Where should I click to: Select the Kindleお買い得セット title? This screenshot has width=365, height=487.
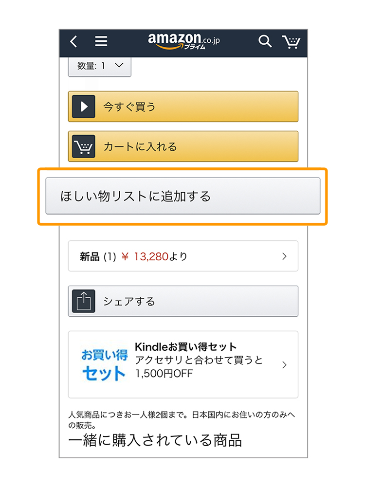click(x=186, y=346)
